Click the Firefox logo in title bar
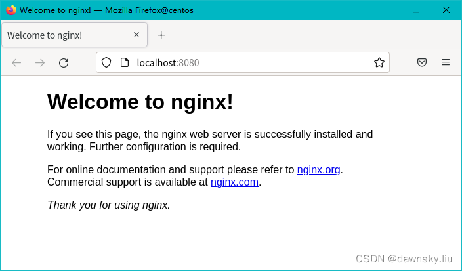 [11, 10]
